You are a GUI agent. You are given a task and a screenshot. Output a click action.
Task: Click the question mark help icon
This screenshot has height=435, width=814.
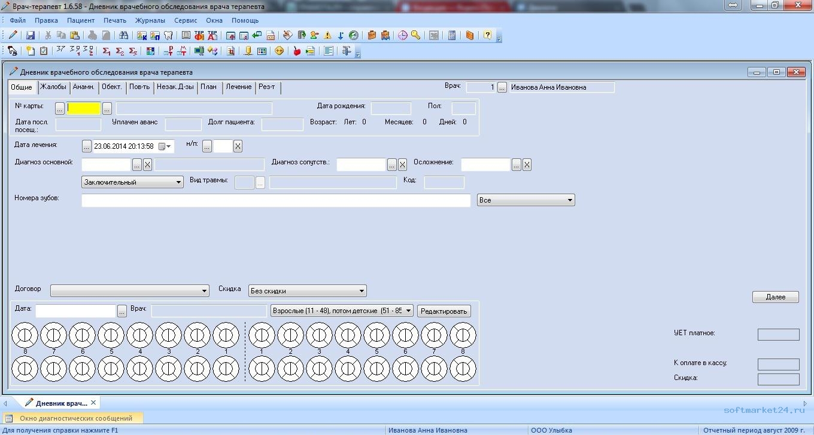click(487, 35)
